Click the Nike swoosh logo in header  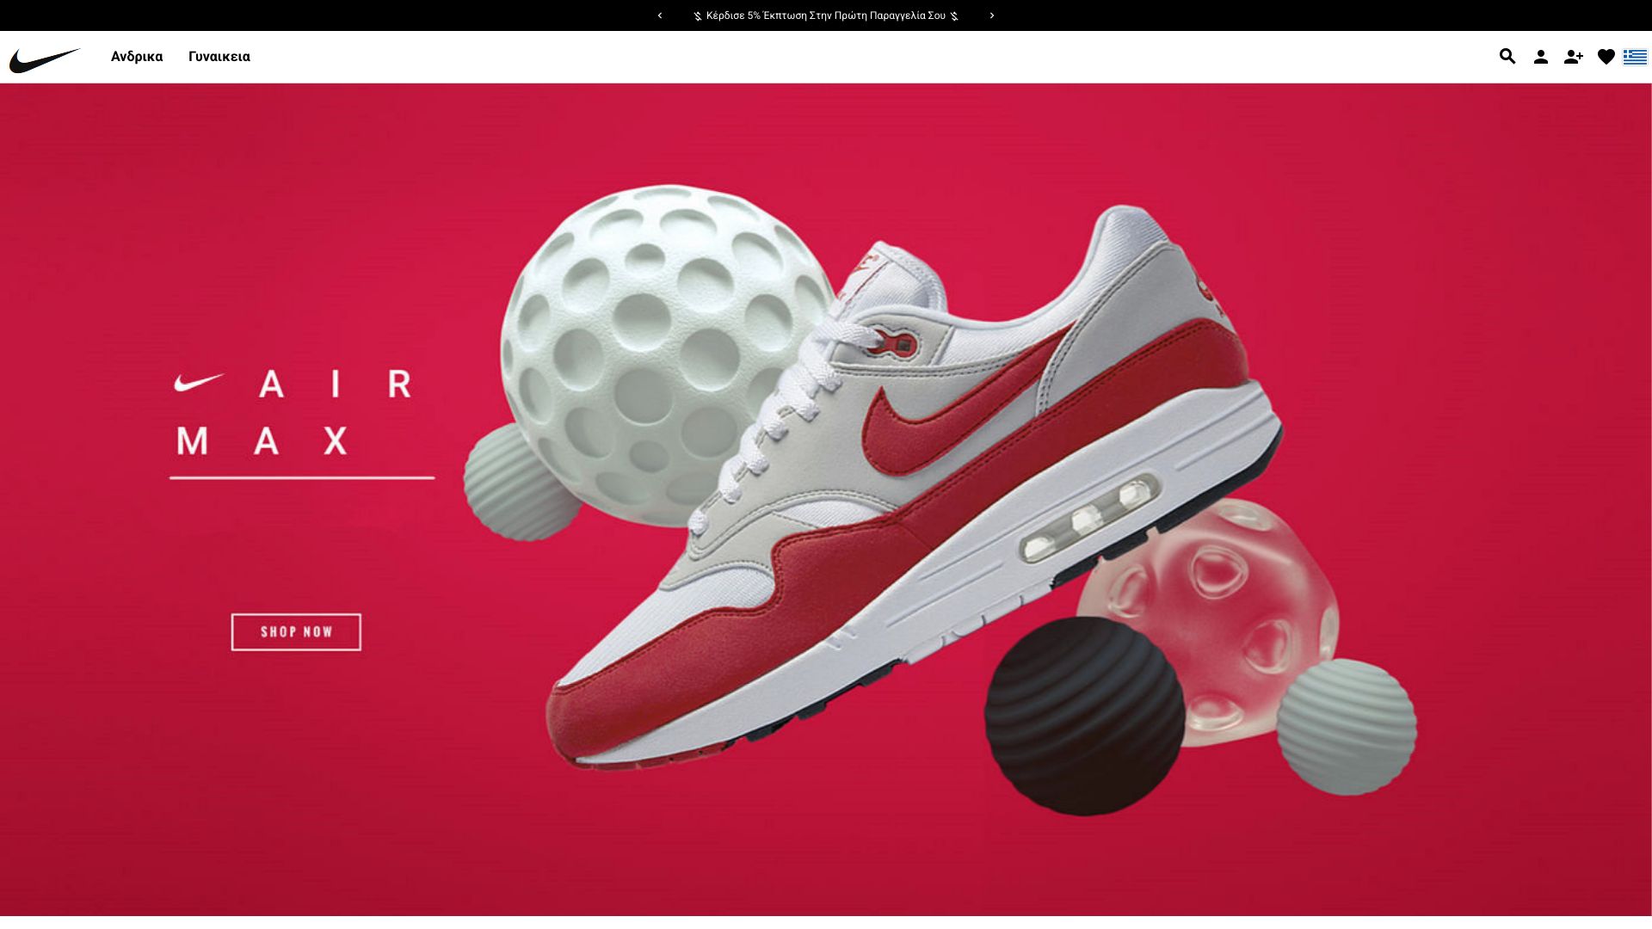click(45, 58)
